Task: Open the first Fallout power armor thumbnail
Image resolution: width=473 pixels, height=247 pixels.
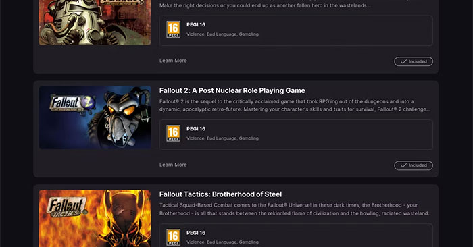Action: pyautogui.click(x=95, y=22)
